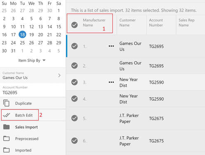
Task: Click New Year Dist in row 3
Action: [129, 82]
